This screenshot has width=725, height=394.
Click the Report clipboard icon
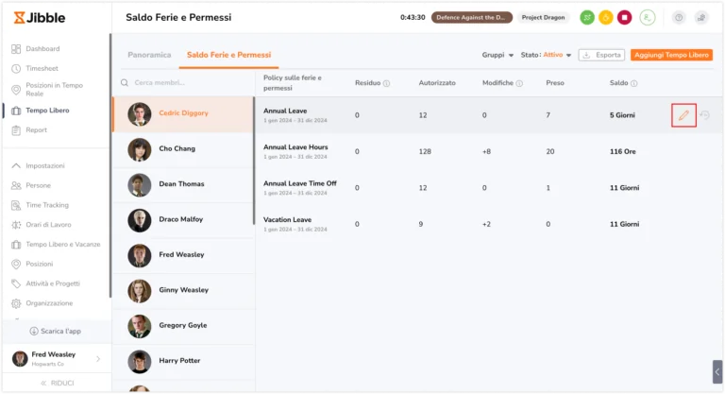(16, 130)
